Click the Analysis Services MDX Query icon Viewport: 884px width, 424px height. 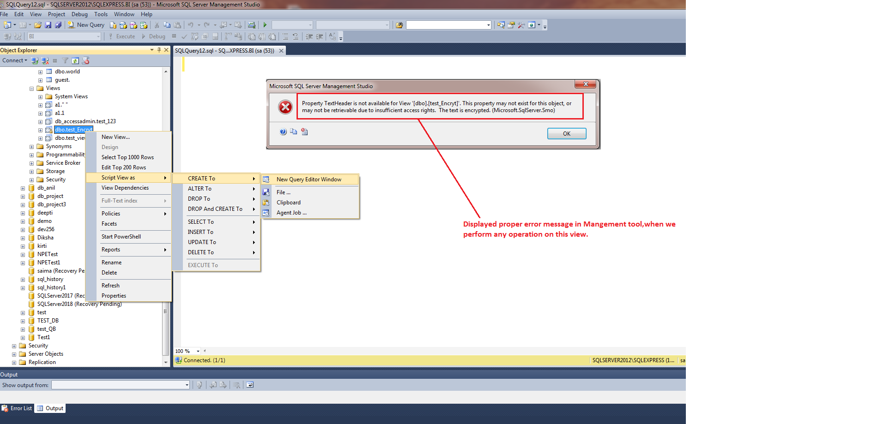(123, 25)
